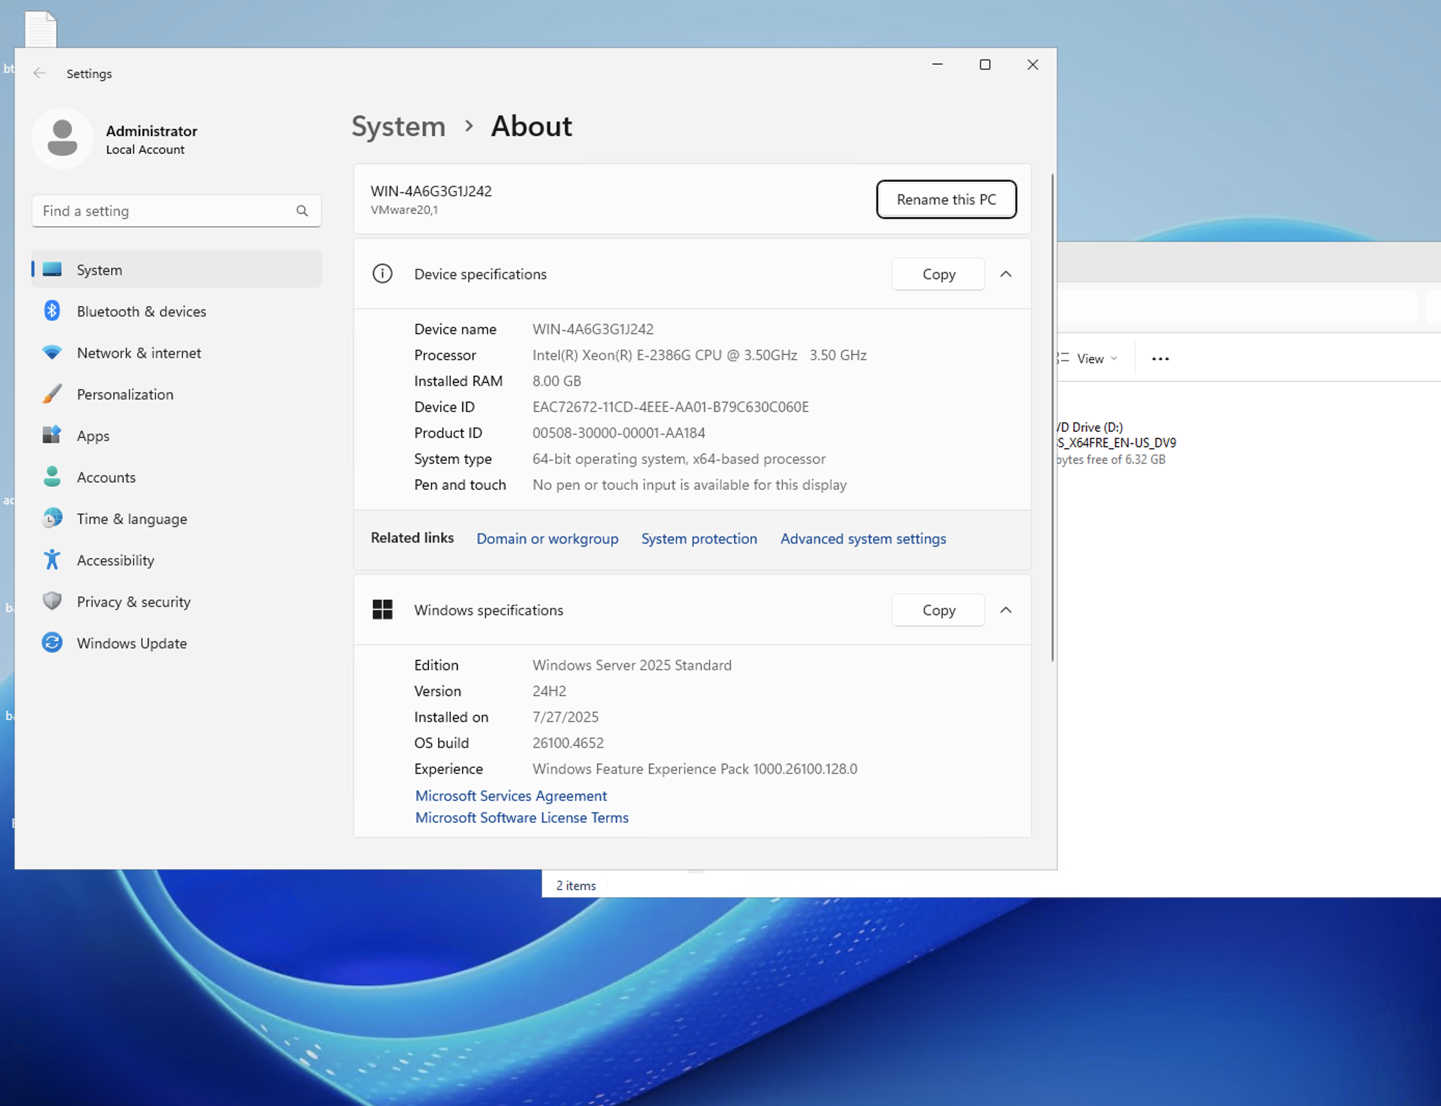The height and width of the screenshot is (1106, 1441).
Task: Copy the Windows specifications
Action: pyautogui.click(x=939, y=610)
